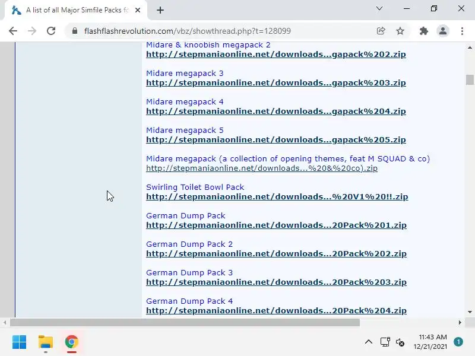The width and height of the screenshot is (475, 356).
Task: Click the vertical scrollbar down arrow
Action: click(x=470, y=312)
